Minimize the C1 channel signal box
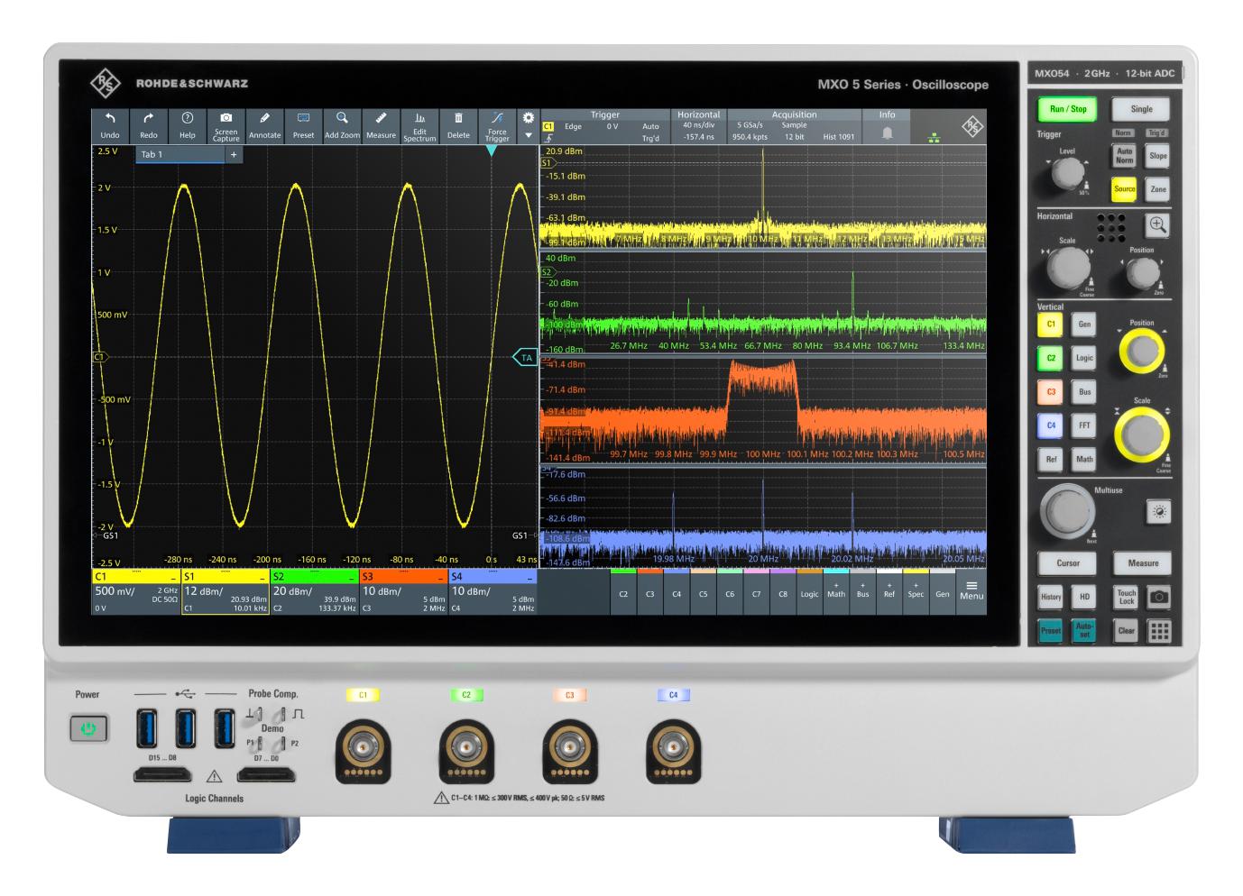The image size is (1243, 896). [173, 577]
